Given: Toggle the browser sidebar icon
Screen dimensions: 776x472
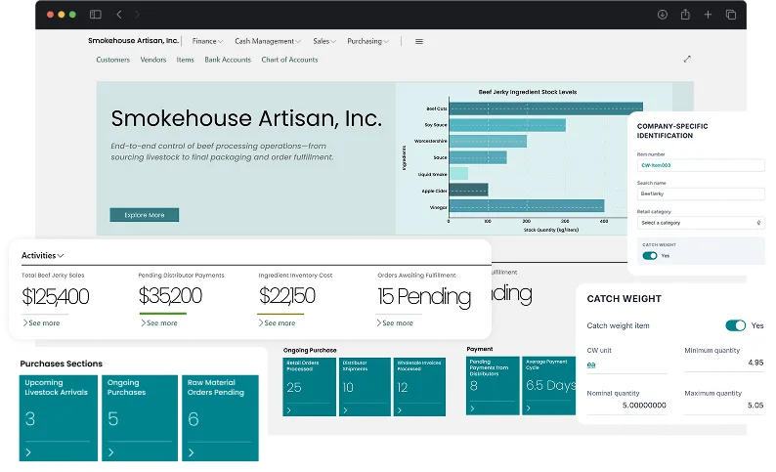Looking at the screenshot, I should point(96,15).
